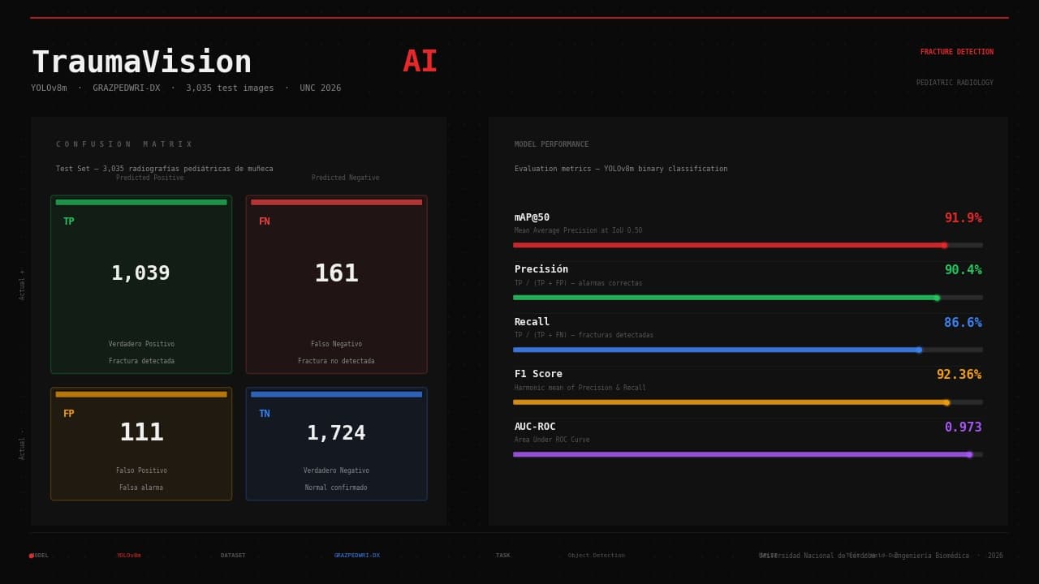
Task: Click the "Test Set — 3,035 radiografías" subtitle
Action: (165, 169)
